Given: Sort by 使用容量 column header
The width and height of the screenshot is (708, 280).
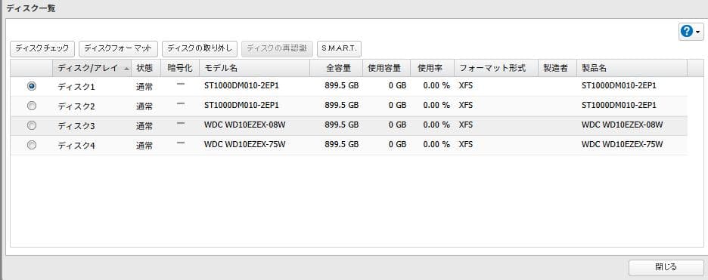Looking at the screenshot, I should pyautogui.click(x=387, y=68).
